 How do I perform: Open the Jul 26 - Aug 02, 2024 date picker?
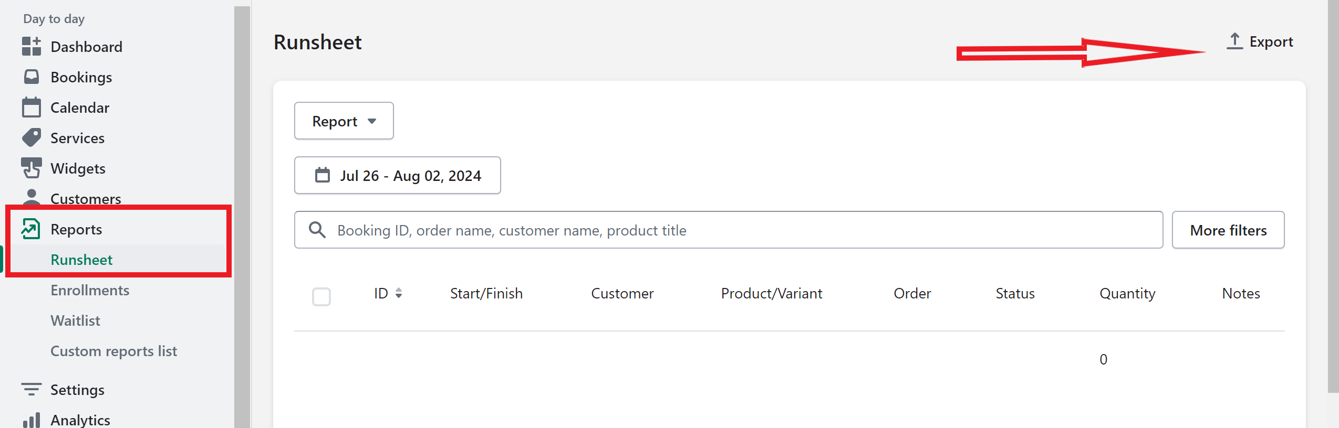pos(398,175)
